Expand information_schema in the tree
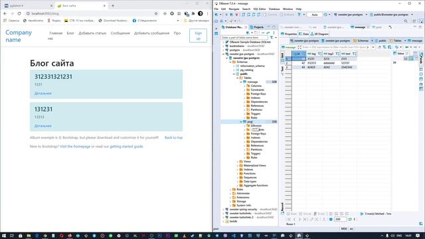The image size is (425, 239). tap(234, 66)
